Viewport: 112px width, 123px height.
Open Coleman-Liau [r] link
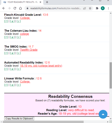[19, 37]
